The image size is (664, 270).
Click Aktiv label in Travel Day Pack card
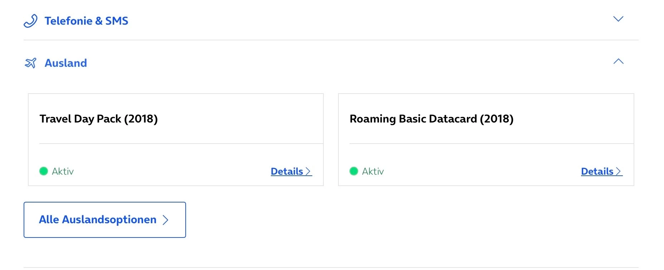tap(63, 171)
